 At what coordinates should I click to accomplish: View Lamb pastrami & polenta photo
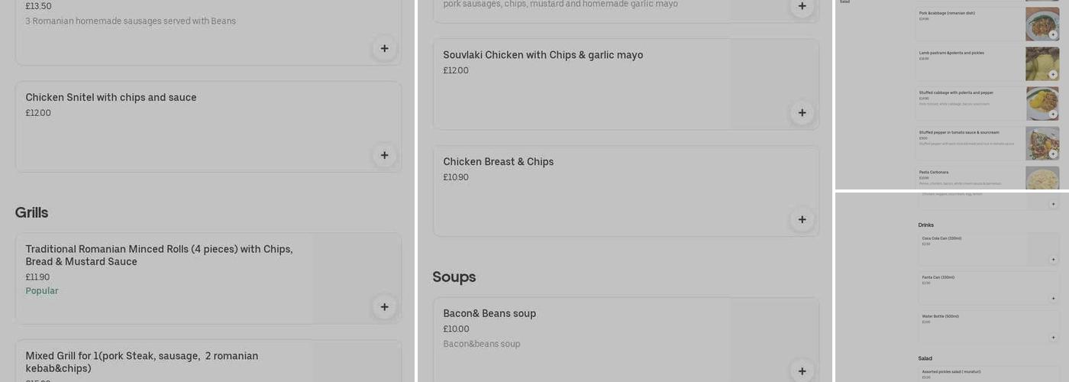click(x=1038, y=61)
